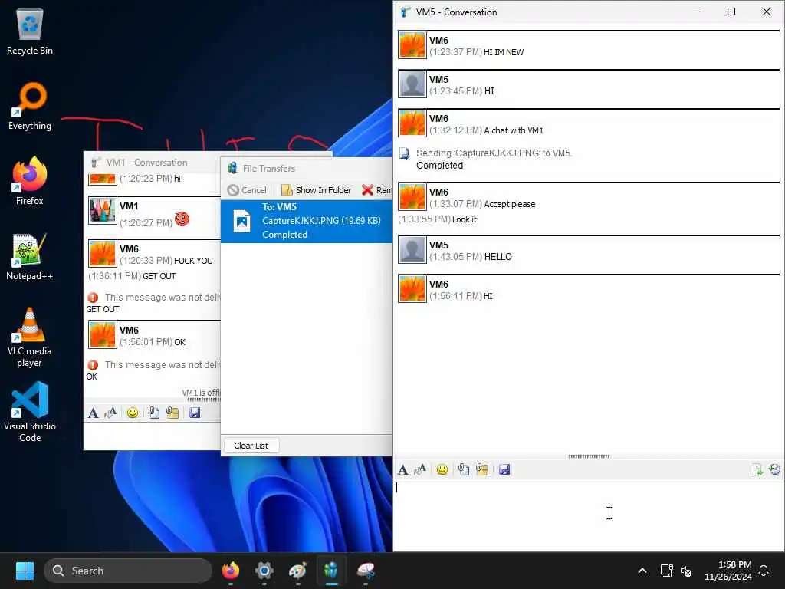
Task: Click angry emoticon in VM1 message
Action: click(x=182, y=219)
